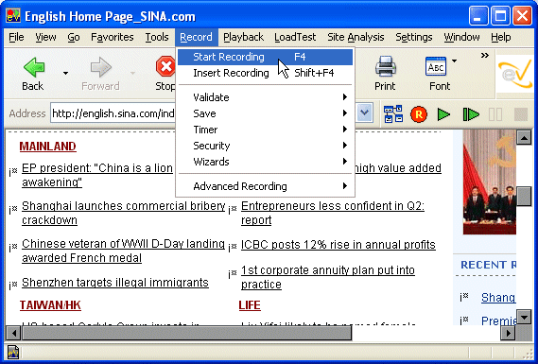The height and width of the screenshot is (364, 538).
Task: Open the Help menu
Action: tap(500, 37)
